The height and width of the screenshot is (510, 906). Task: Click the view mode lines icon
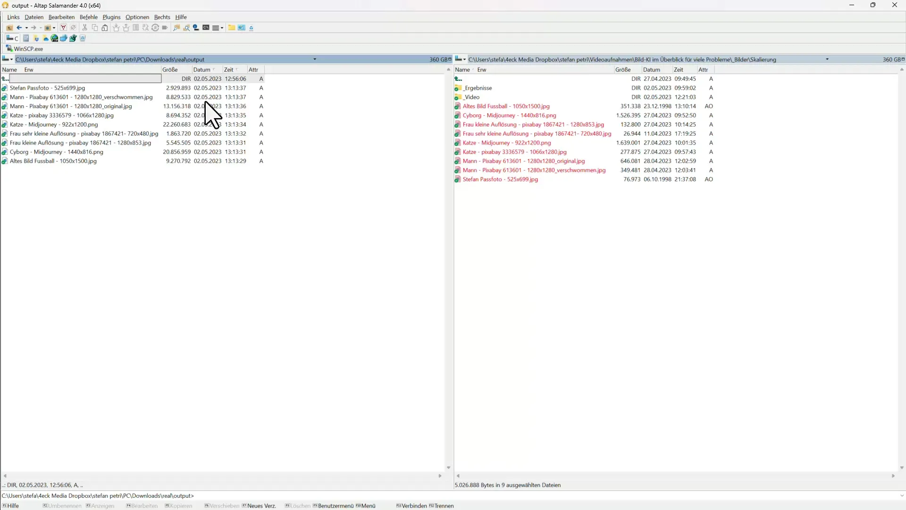coord(216,28)
